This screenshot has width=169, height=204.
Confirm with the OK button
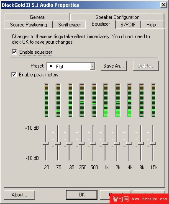(82, 195)
